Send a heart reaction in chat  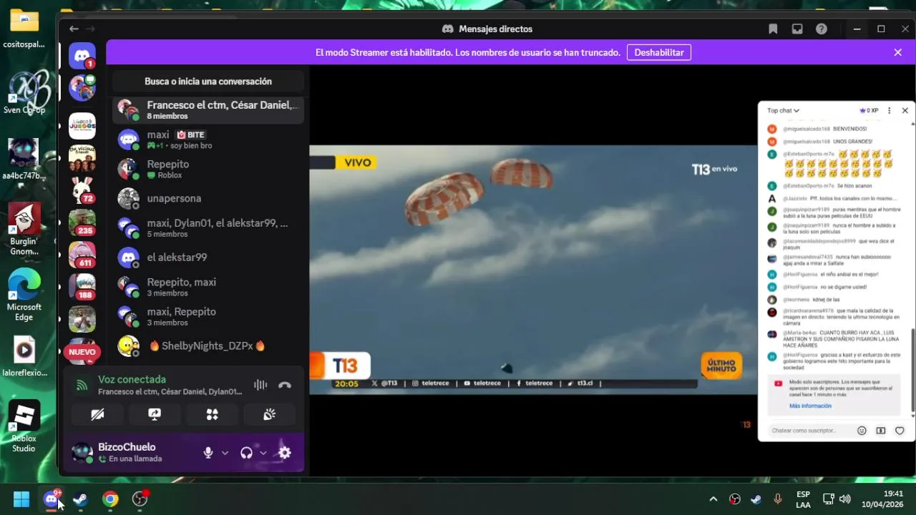(x=900, y=431)
